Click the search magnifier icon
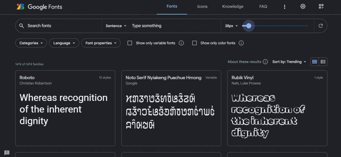 click(x=21, y=26)
